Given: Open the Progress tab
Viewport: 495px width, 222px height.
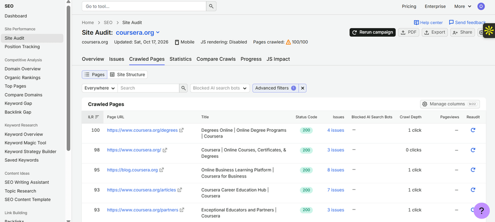Looking at the screenshot, I should click(251, 59).
